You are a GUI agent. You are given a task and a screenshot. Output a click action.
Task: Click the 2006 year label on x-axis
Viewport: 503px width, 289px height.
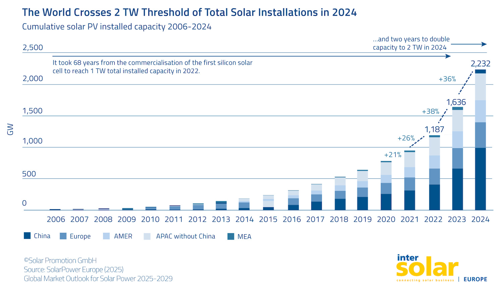pyautogui.click(x=56, y=220)
